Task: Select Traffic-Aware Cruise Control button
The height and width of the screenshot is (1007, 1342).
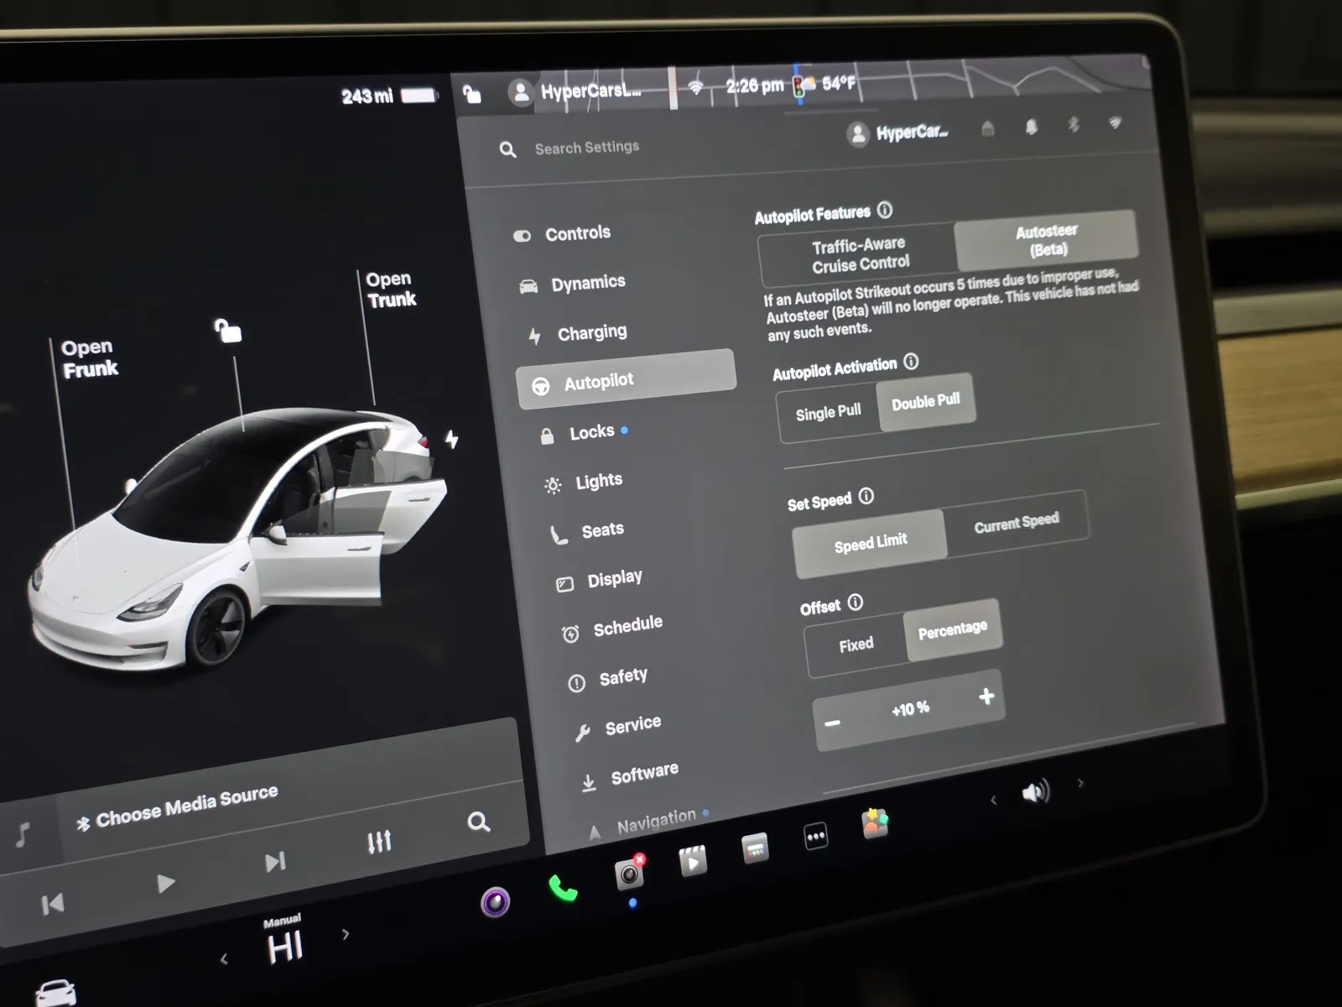Action: (859, 255)
